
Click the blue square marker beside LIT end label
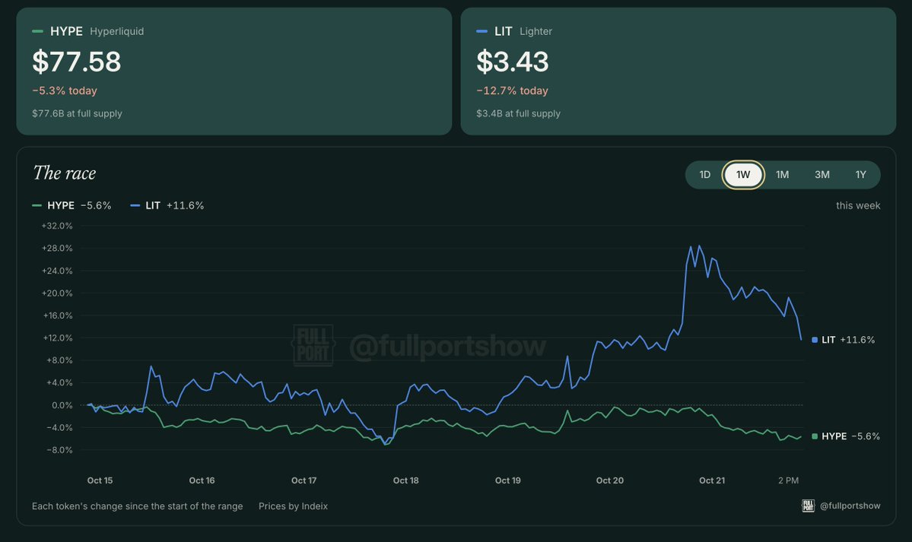pos(815,340)
